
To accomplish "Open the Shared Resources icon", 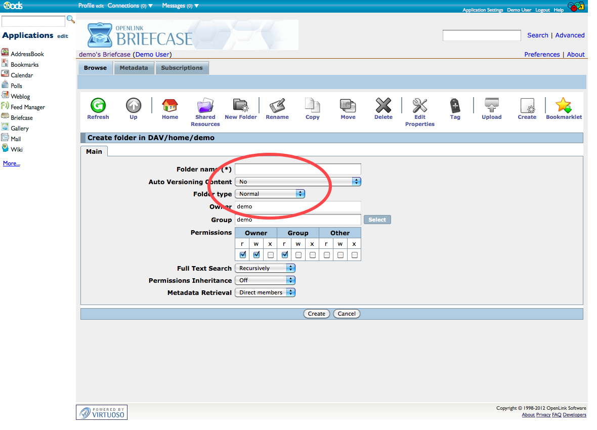I will [x=205, y=106].
